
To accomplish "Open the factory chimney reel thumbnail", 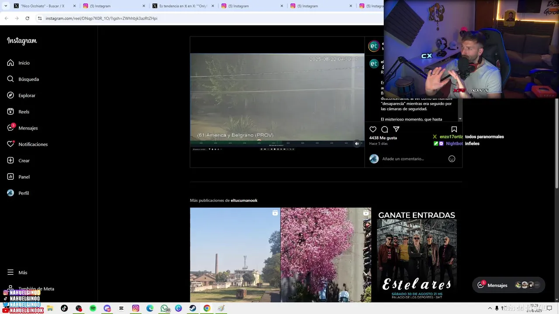I will click(235, 255).
